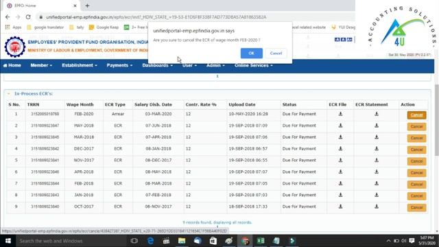Select TRRN 3152005010769 cell
The width and height of the screenshot is (439, 247).
tap(45, 114)
